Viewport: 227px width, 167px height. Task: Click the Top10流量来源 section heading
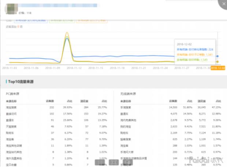(x=21, y=81)
